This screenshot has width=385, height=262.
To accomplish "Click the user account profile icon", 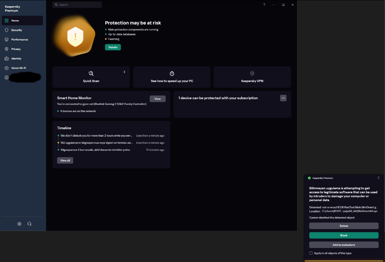I will tap(6, 78).
